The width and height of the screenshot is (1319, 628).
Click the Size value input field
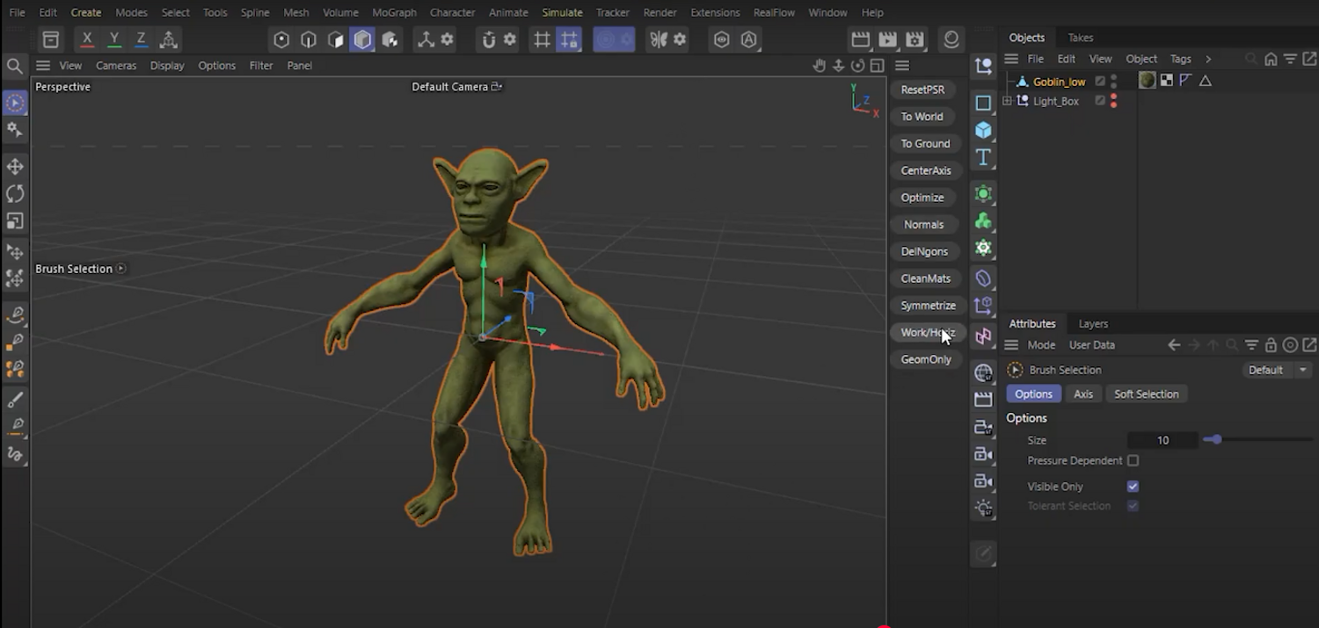1162,440
